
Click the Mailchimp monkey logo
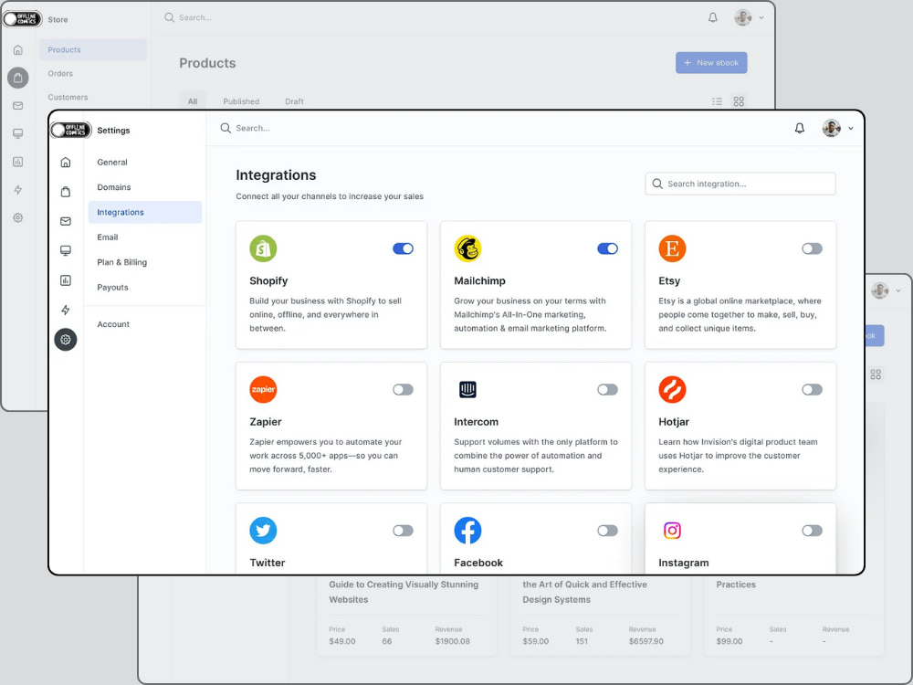(467, 248)
